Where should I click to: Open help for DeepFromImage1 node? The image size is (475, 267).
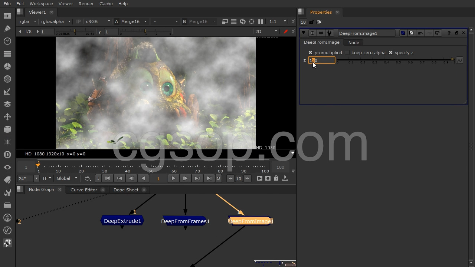tap(449, 33)
